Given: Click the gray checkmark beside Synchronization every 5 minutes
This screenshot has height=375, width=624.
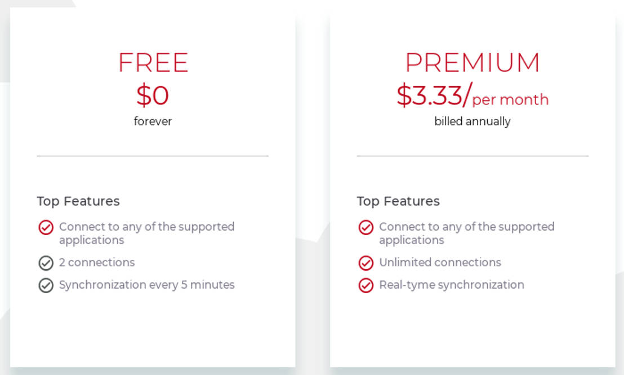Looking at the screenshot, I should [x=46, y=285].
